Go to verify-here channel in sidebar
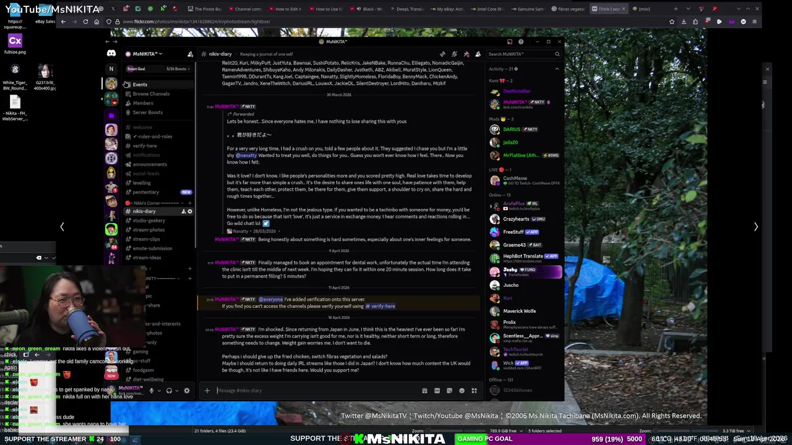Screen dimensions: 792x445 (158, 146)
